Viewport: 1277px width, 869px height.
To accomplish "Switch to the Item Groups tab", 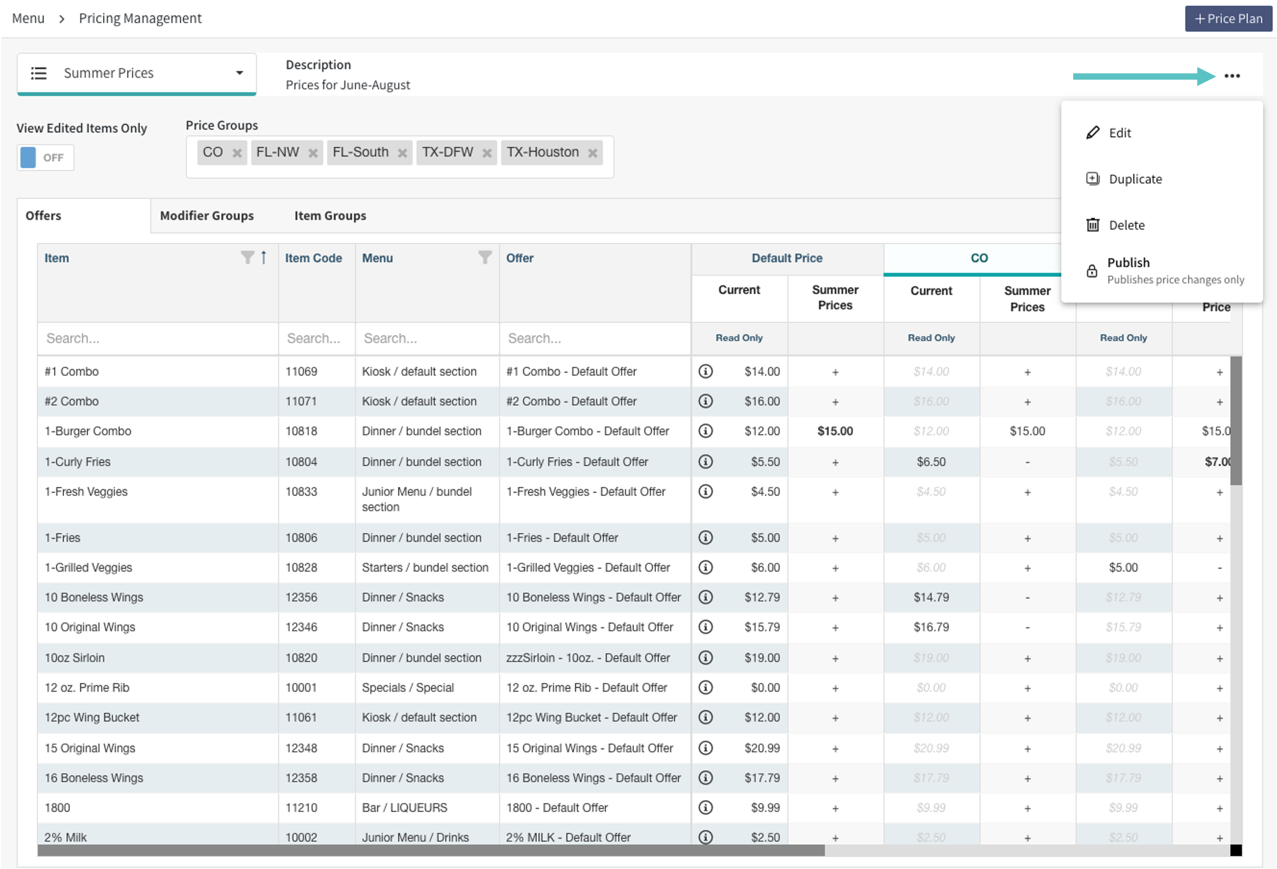I will tap(330, 216).
